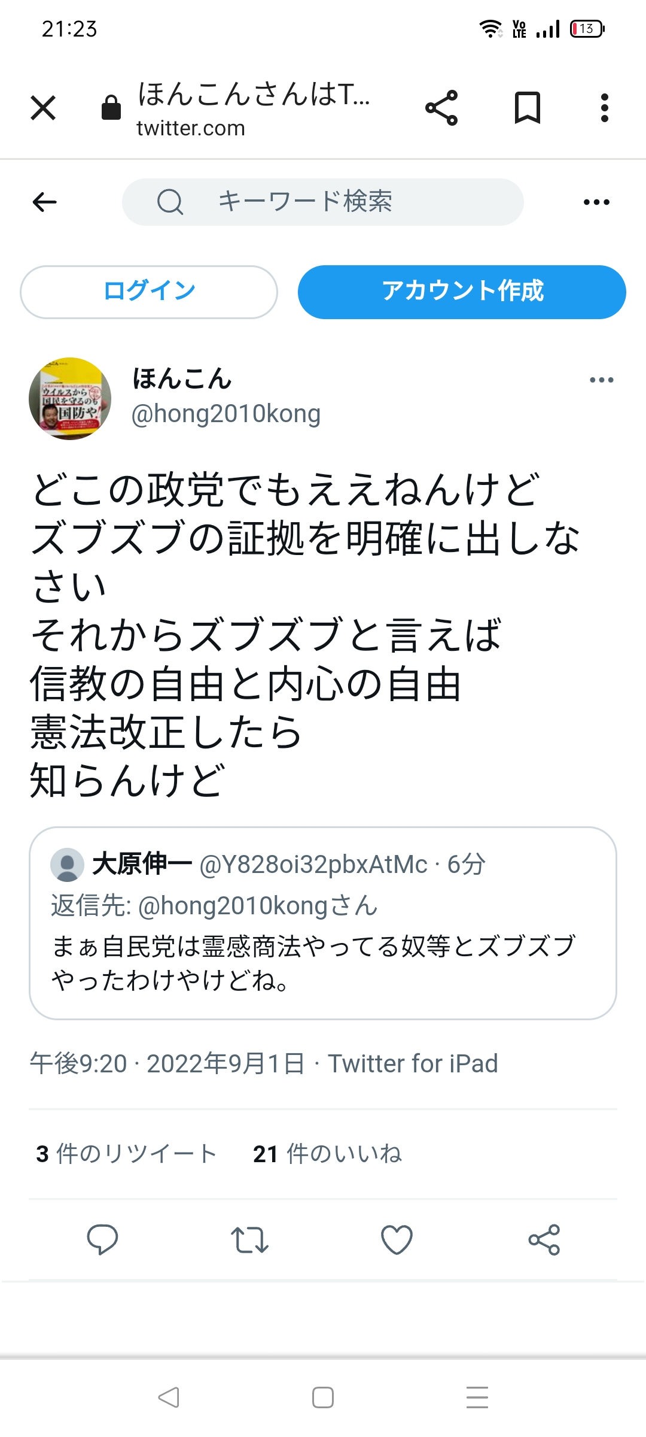Expand tweet more options menu
The height and width of the screenshot is (1437, 646).
[x=601, y=380]
